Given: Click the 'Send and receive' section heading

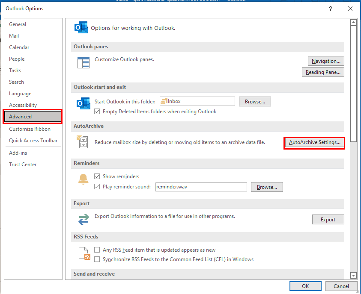Looking at the screenshot, I should (x=94, y=274).
